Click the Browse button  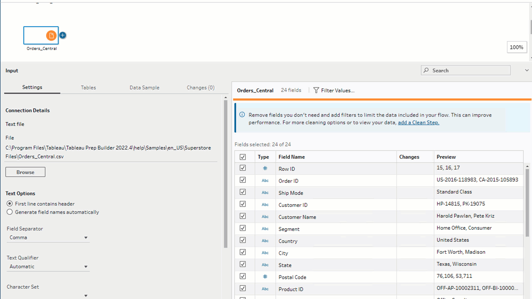25,172
